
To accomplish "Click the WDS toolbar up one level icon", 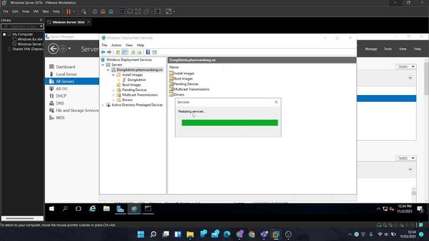I will click(x=118, y=52).
